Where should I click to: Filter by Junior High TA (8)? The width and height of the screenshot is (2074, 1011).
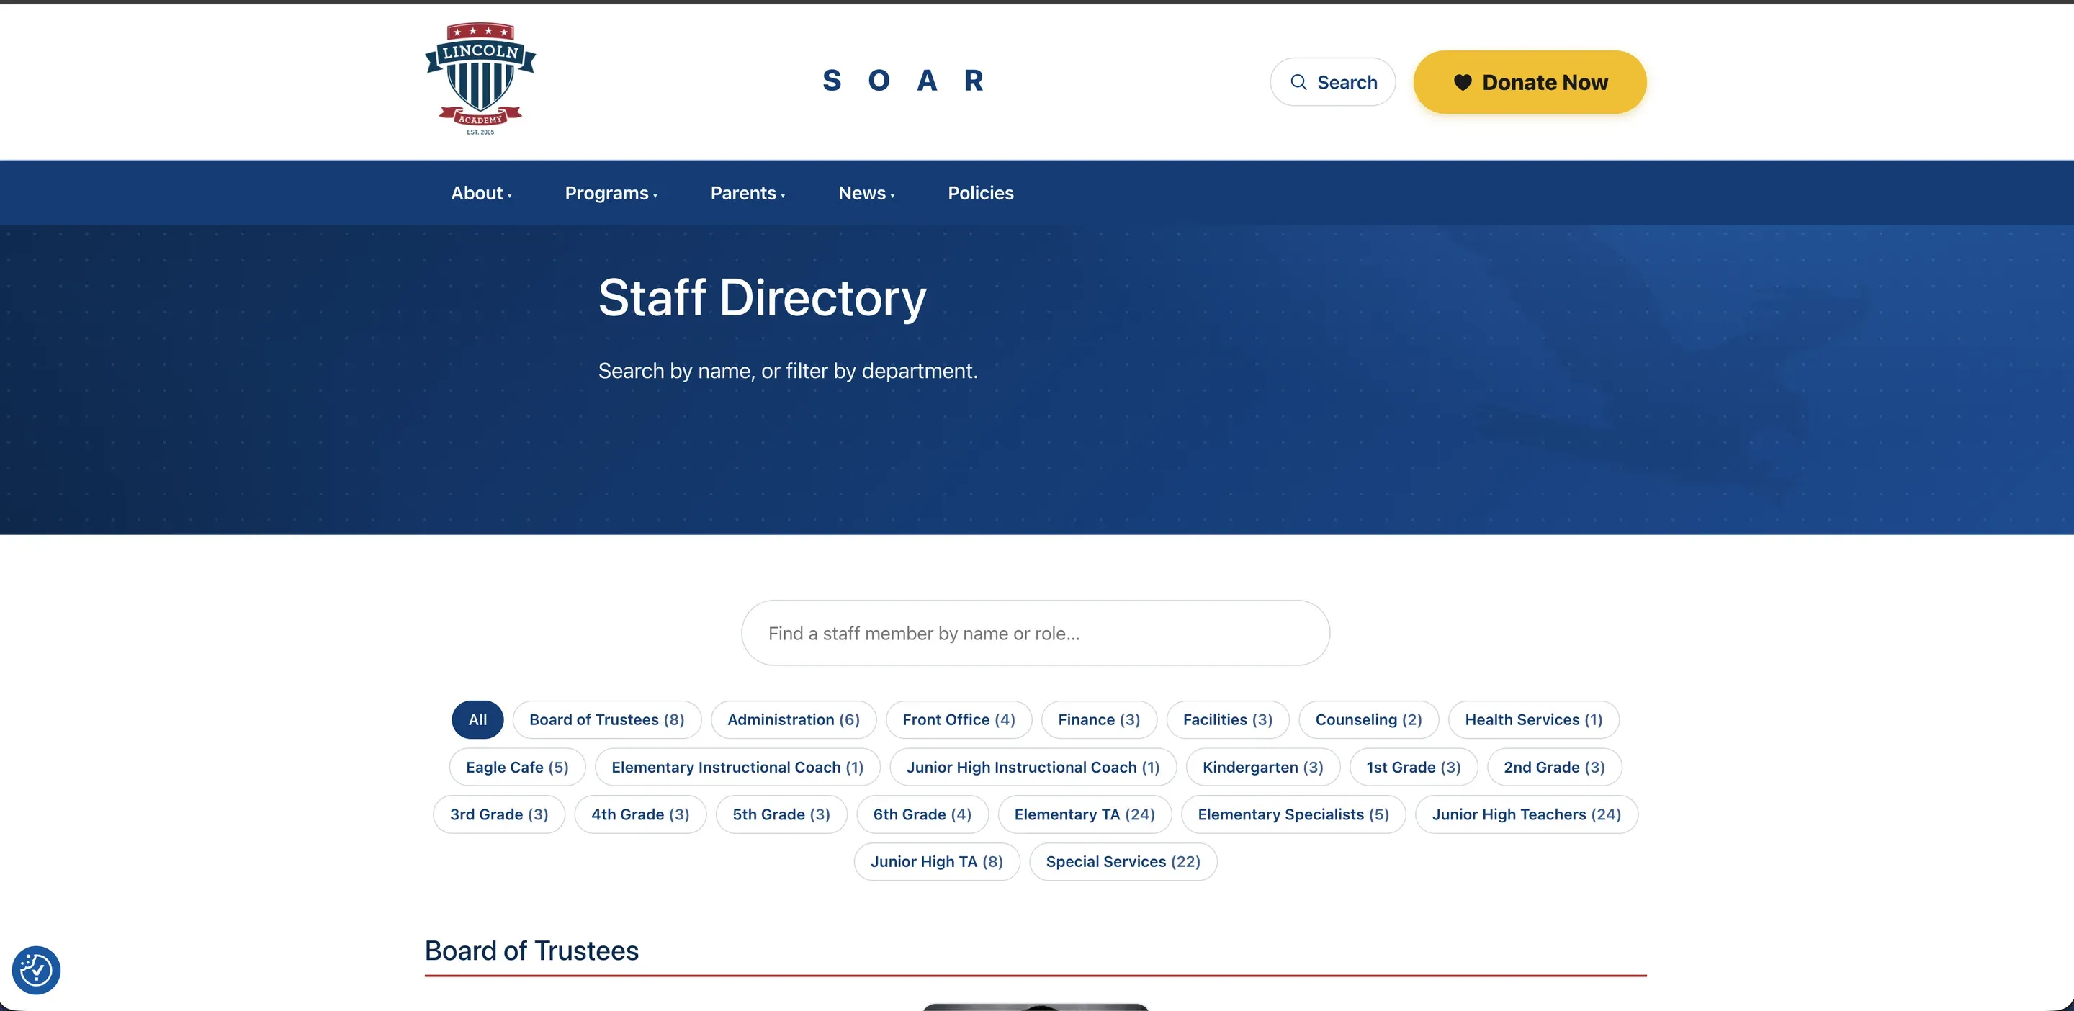(x=937, y=862)
